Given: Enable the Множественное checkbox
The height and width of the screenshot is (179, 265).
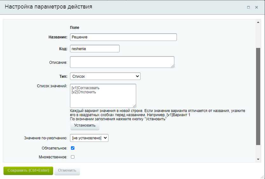Looking at the screenshot, I should coord(73,157).
